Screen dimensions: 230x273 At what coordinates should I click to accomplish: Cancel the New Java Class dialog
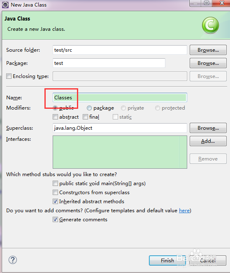208,260
